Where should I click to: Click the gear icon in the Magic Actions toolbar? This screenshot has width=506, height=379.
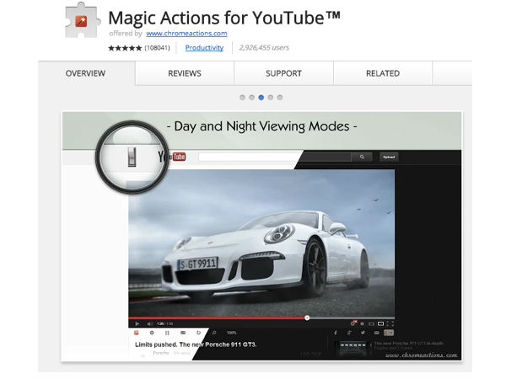[152, 333]
